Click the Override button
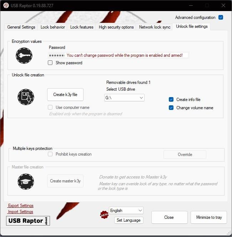This screenshot has height=237, width=232. (185, 155)
